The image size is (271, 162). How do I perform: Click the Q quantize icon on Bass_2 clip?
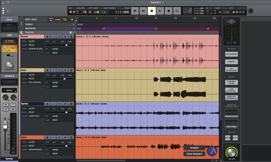tap(85, 70)
